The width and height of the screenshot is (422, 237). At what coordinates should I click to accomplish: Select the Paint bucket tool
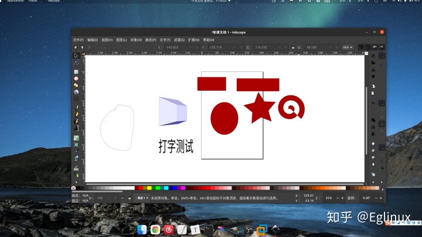[x=76, y=158]
